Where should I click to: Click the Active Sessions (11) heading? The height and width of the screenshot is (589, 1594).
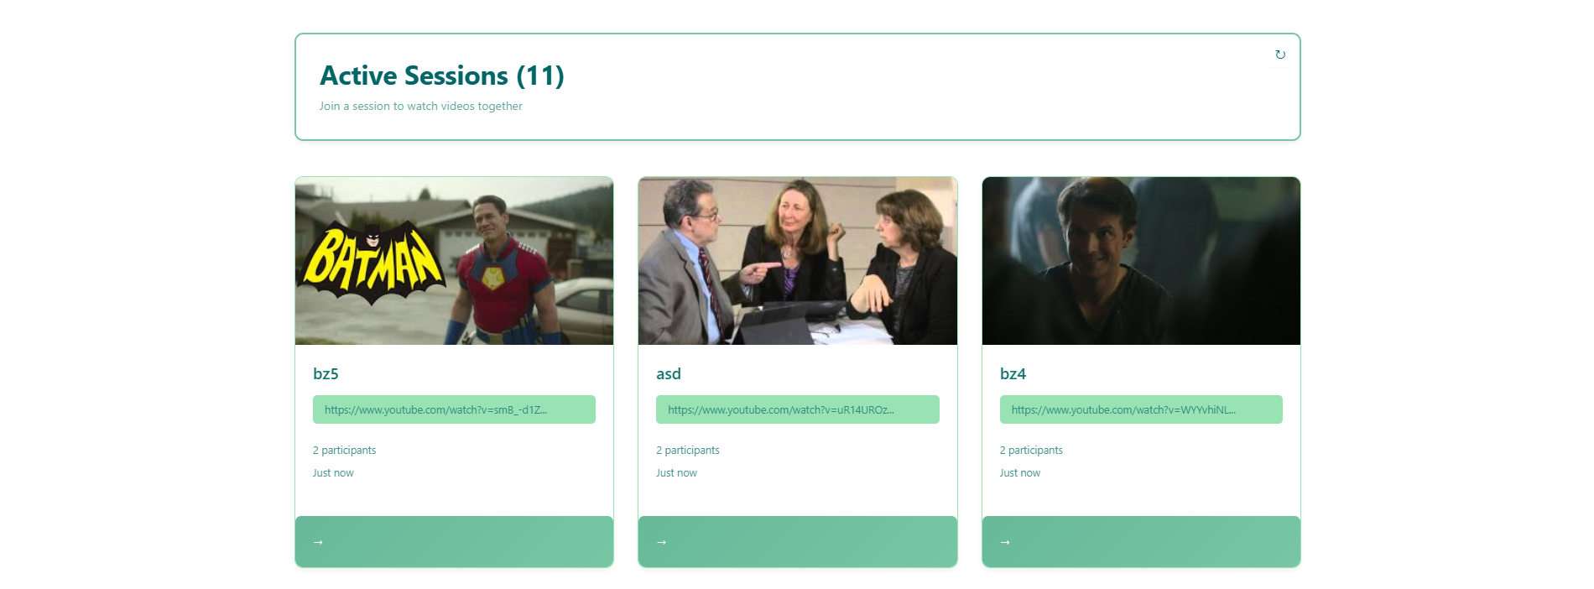coord(442,76)
